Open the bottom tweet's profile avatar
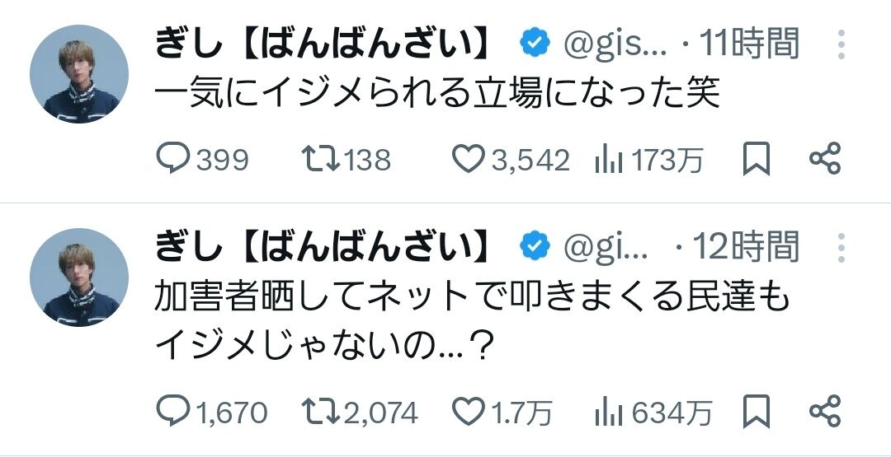 (x=79, y=277)
